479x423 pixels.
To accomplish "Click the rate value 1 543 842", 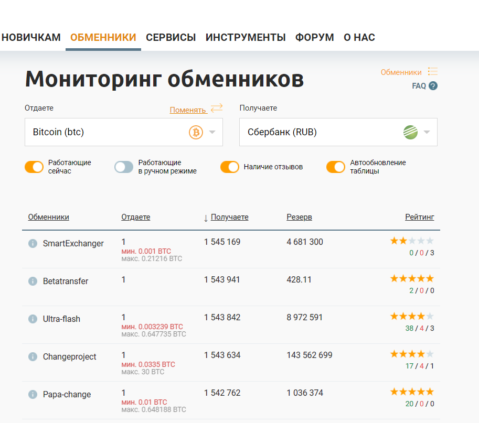I will tap(222, 318).
